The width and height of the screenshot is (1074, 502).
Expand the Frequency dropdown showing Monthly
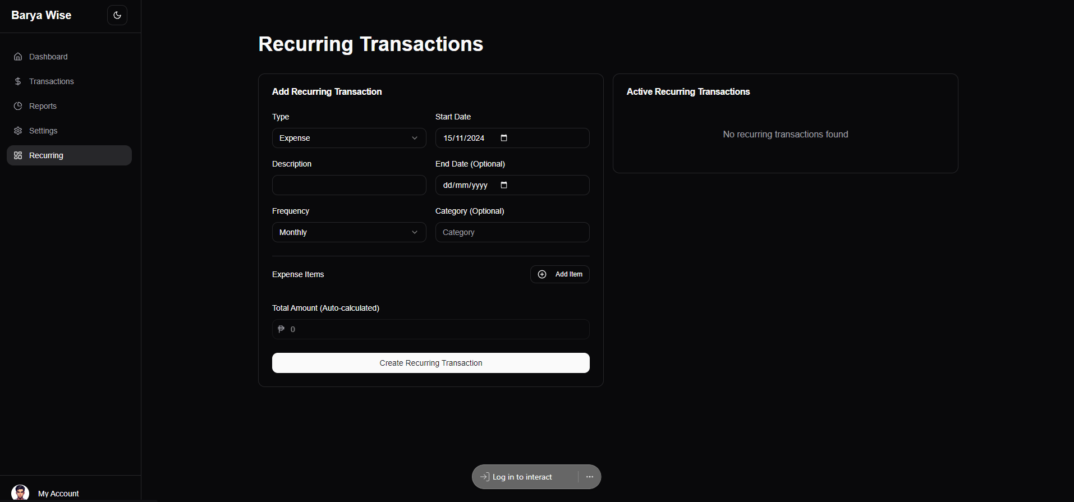348,232
